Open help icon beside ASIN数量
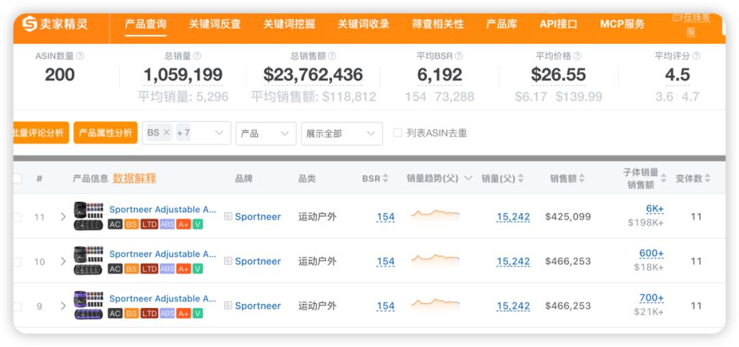Viewport: 739px width, 347px height. pyautogui.click(x=80, y=56)
